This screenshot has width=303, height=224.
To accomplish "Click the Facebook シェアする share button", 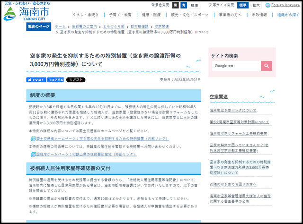I will (55, 80).
